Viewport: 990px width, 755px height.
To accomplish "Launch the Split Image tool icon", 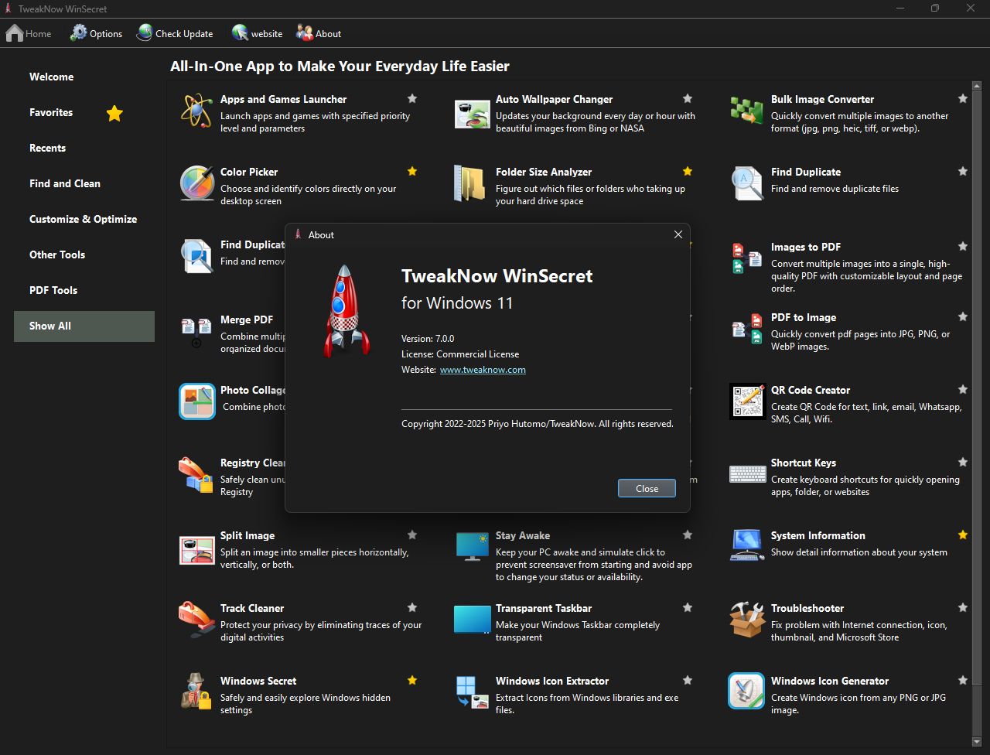I will click(196, 548).
